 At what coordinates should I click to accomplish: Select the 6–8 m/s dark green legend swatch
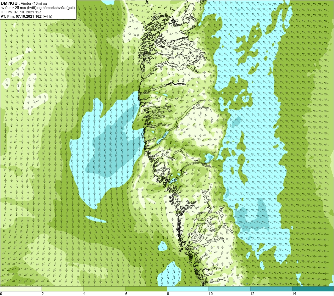coord(146,289)
